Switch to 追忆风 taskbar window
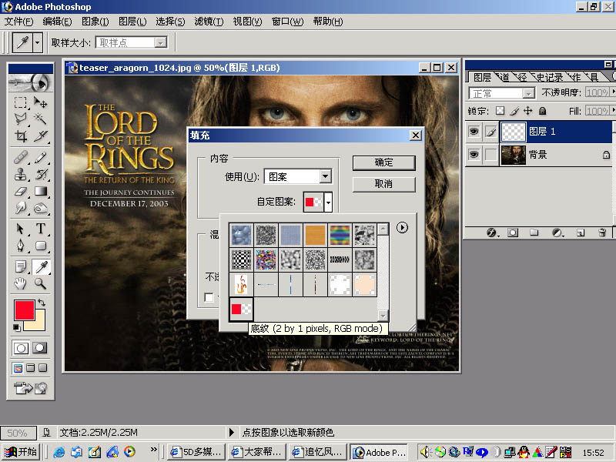Image resolution: width=616 pixels, height=462 pixels. coord(317,452)
